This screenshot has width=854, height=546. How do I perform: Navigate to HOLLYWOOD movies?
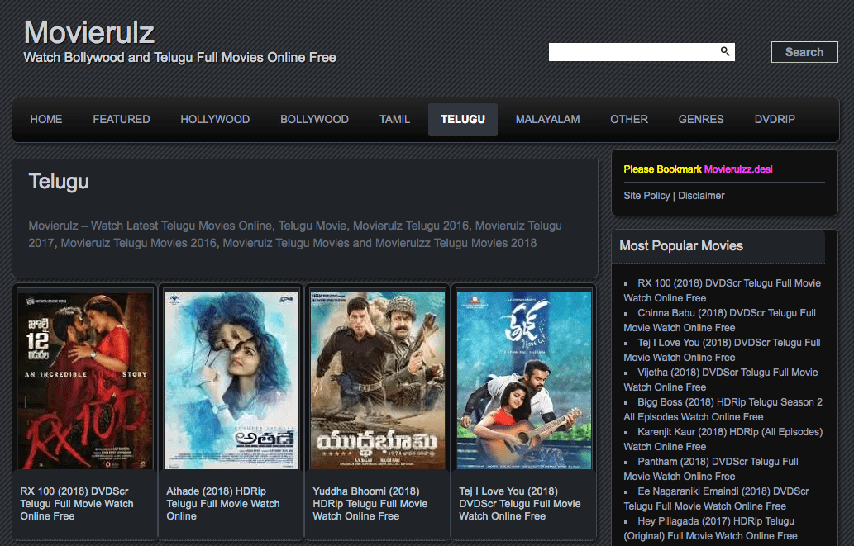[x=214, y=119]
